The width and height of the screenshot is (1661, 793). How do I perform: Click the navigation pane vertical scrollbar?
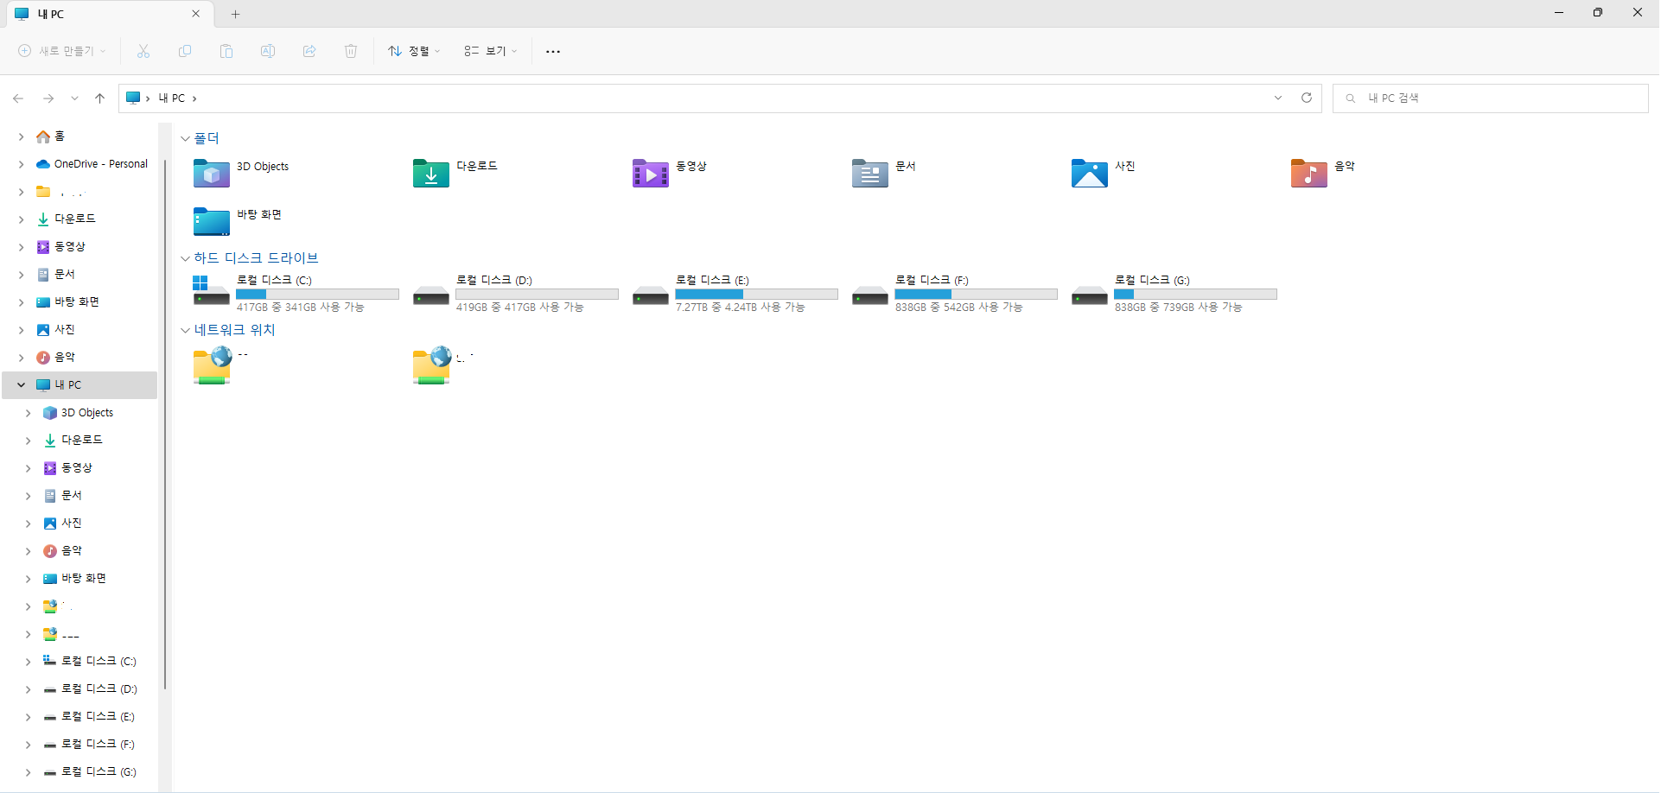pos(164,423)
